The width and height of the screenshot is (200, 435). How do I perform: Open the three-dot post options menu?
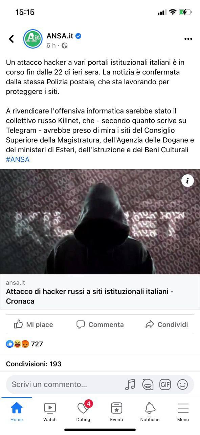pos(188,39)
